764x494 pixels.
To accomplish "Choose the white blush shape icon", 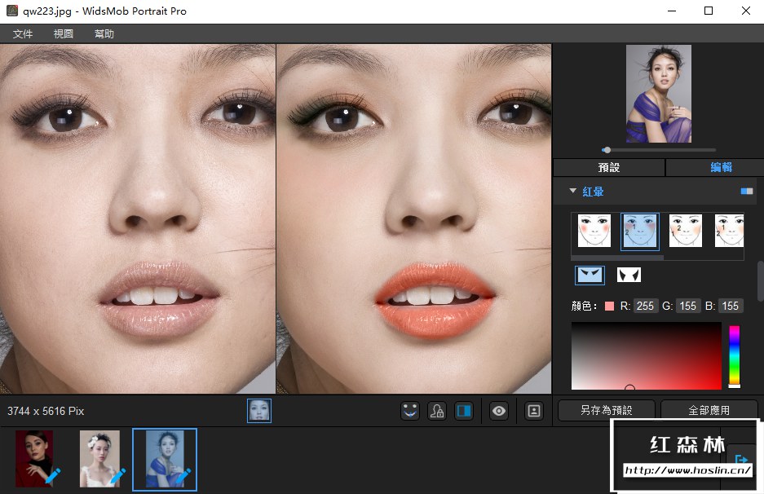I will pyautogui.click(x=629, y=276).
